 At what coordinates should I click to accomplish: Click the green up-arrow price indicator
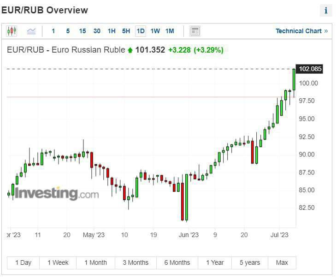[130, 50]
